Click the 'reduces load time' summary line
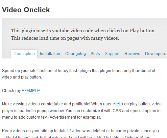167x138 pixels. 65,38
